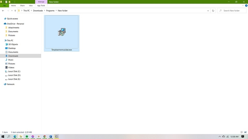Launch Spotify from the taskbar
This screenshot has height=139, width=248.
coord(27,136)
